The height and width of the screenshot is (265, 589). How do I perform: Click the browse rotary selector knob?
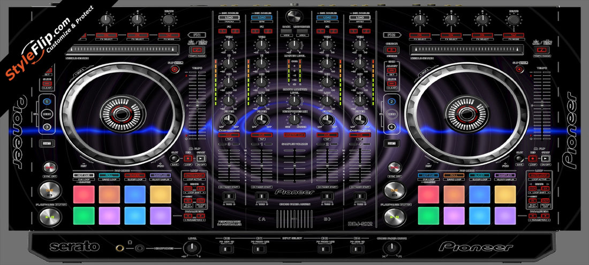coord(294,17)
